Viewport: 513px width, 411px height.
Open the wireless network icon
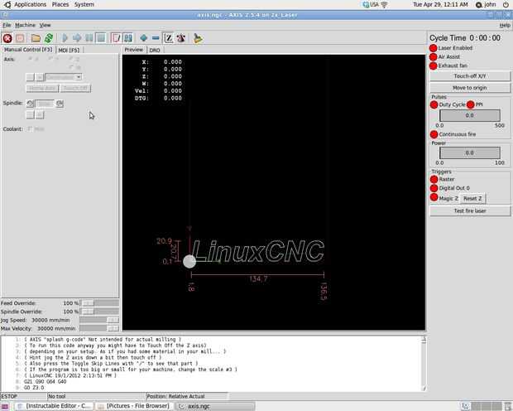[385, 5]
